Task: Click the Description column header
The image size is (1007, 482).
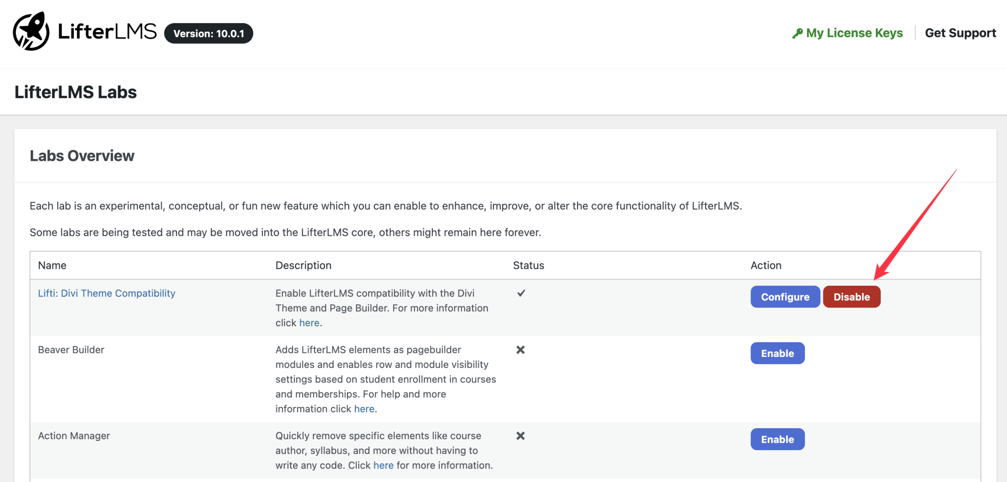Action: [x=303, y=265]
